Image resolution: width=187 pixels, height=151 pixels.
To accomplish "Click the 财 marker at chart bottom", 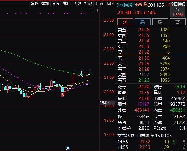I will point(68,149).
